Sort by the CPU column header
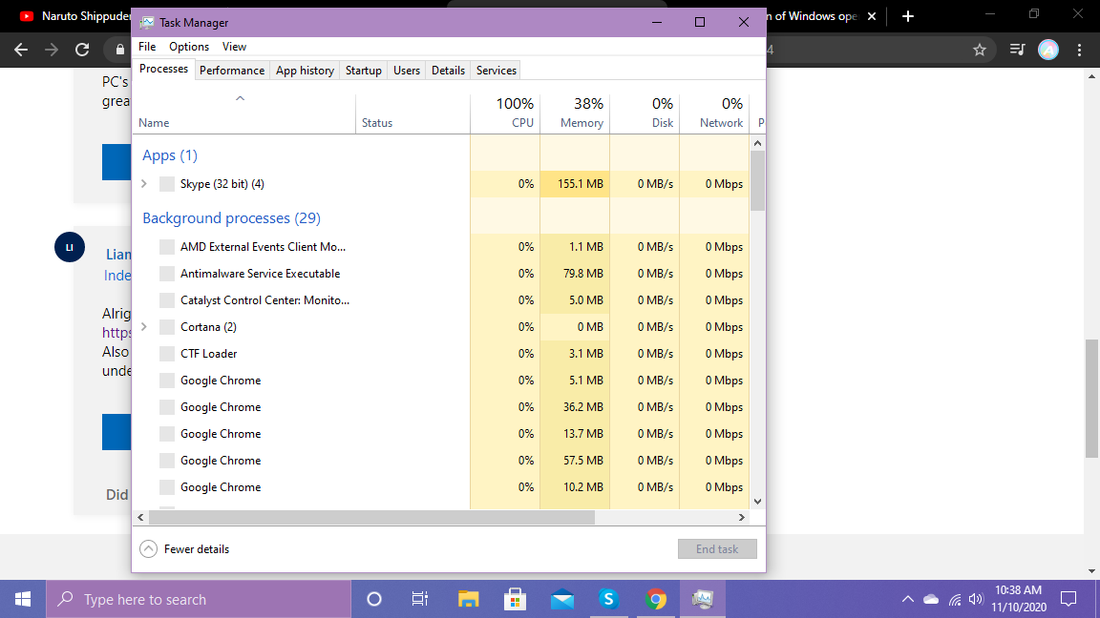Image resolution: width=1100 pixels, height=618 pixels. click(x=505, y=113)
